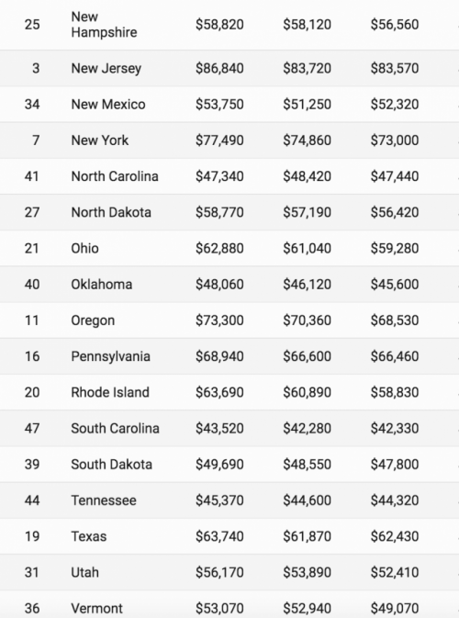Image resolution: width=459 pixels, height=618 pixels.
Task: Click the Utah row label
Action: click(x=84, y=572)
